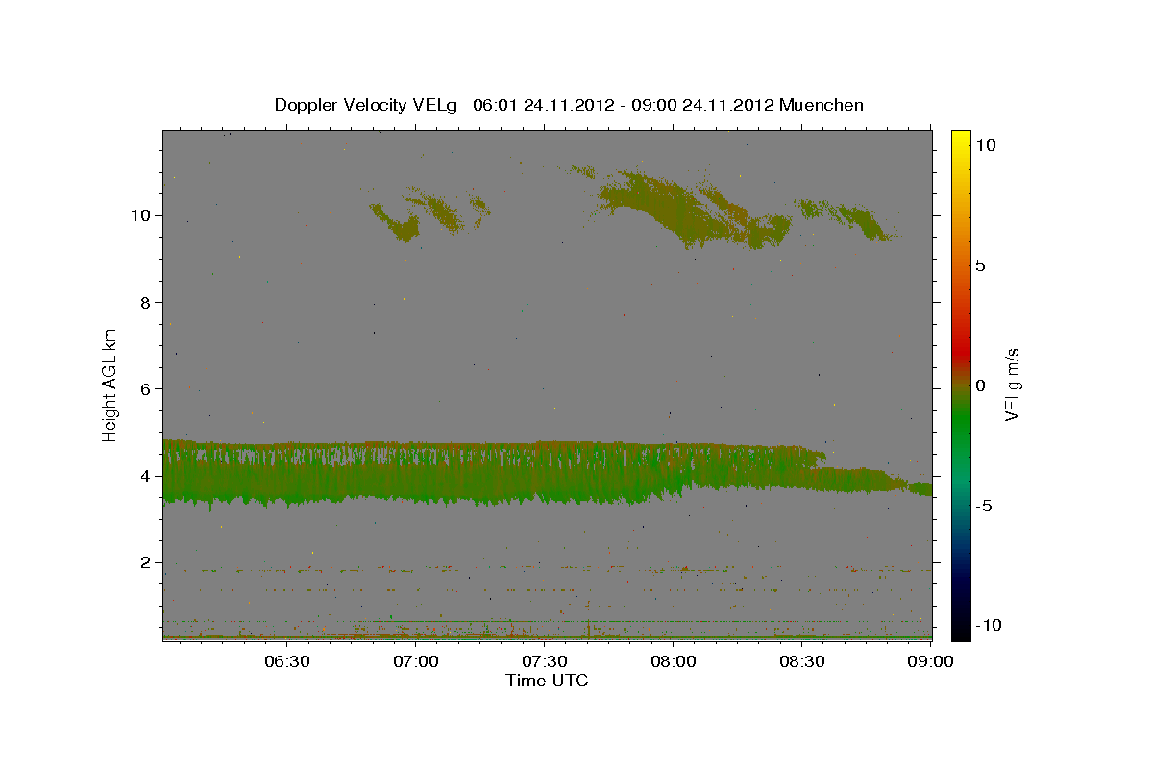The width and height of the screenshot is (1153, 769).
Task: Click the '07:00' time axis label
Action: click(x=415, y=662)
